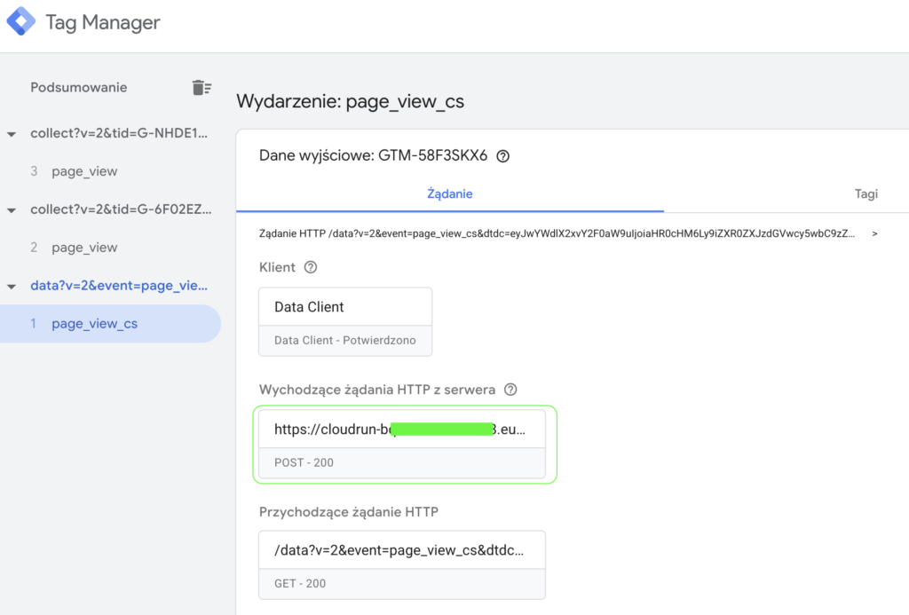Click the Tag Manager logo icon
Screen dimensions: 909x615
(21, 22)
